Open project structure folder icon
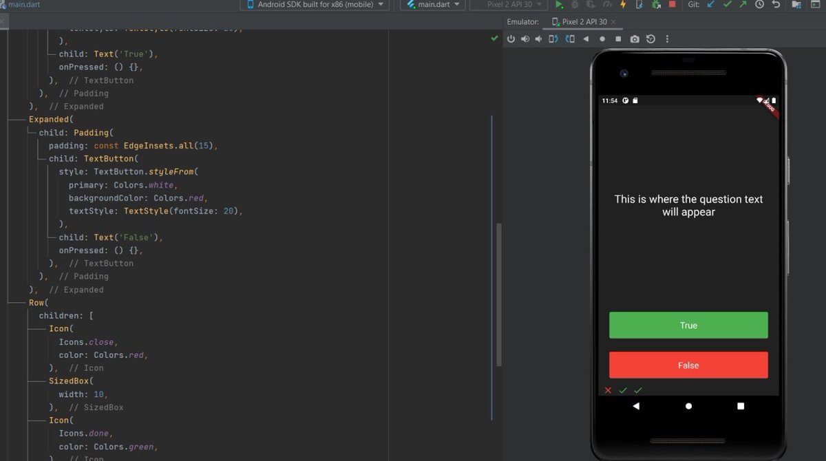The width and height of the screenshot is (826, 461). tap(796, 4)
